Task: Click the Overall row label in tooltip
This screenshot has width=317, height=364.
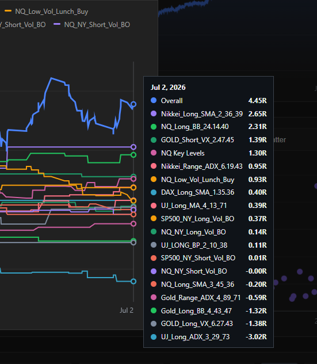Action: click(172, 101)
